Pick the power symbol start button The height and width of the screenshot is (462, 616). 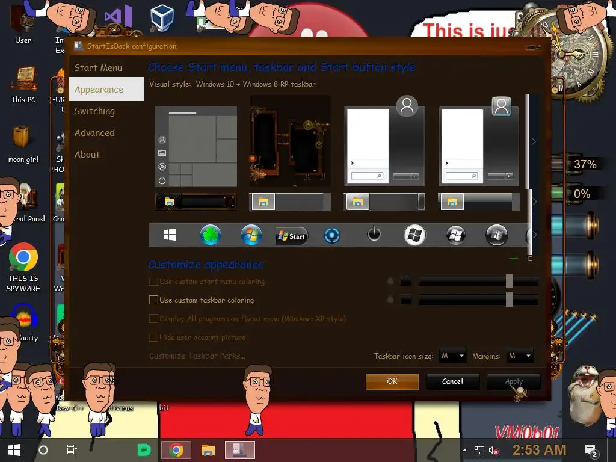(374, 234)
